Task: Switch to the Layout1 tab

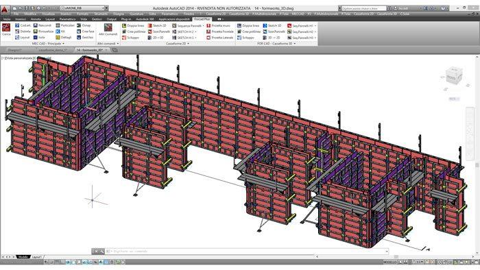Action: [37, 257]
